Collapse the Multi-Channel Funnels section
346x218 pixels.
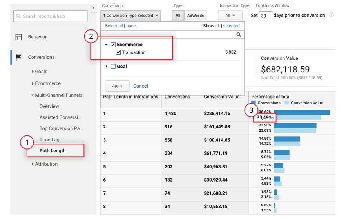pos(33,95)
